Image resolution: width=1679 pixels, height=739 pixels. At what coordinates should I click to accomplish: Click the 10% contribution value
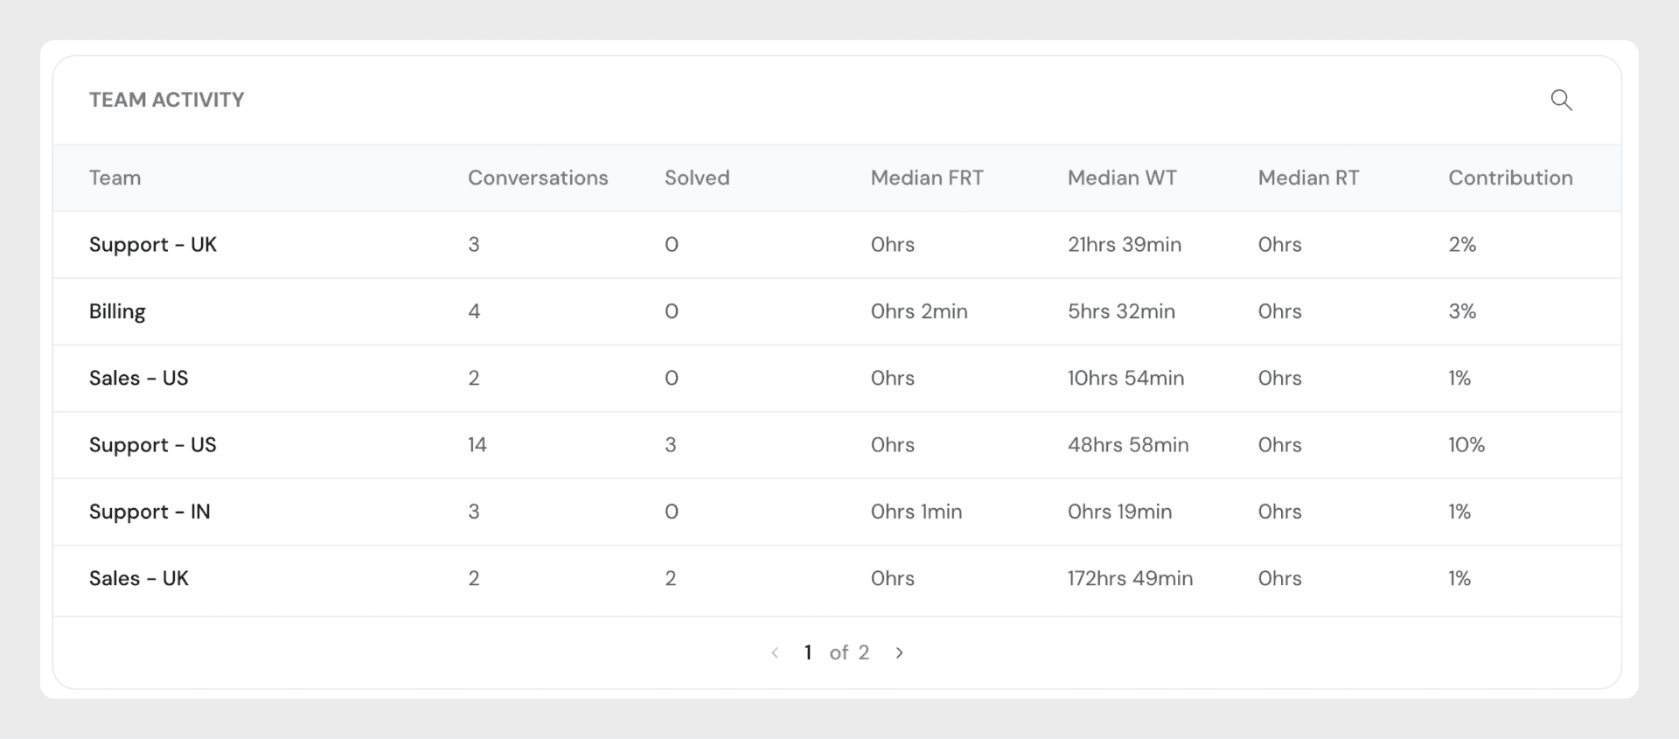click(1466, 445)
